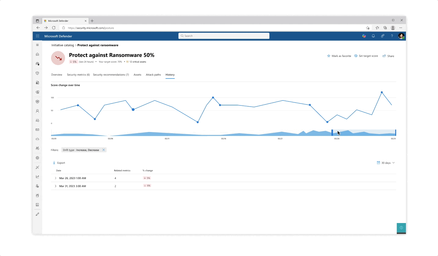Open browser Collections
The height and width of the screenshot is (256, 438).
(x=385, y=28)
